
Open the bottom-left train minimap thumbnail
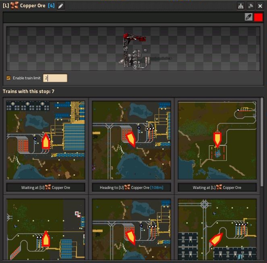tap(46, 229)
